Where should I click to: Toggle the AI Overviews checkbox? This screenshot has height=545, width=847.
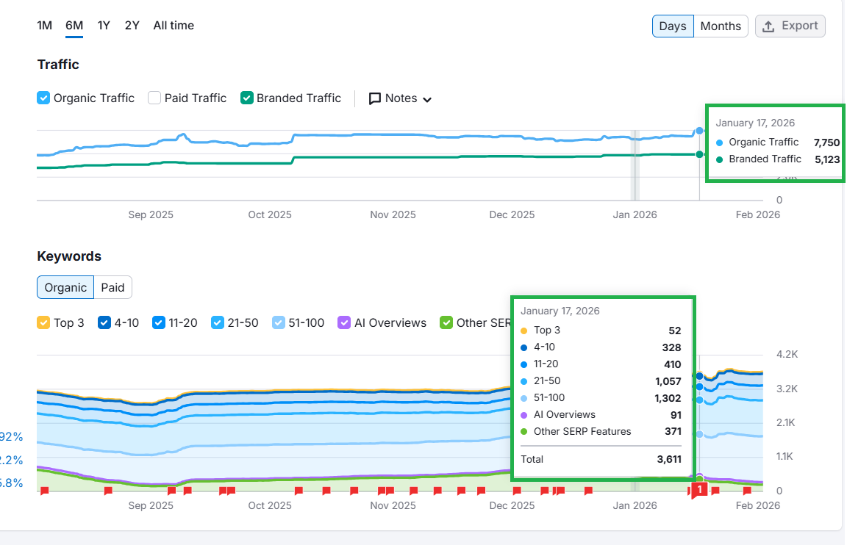pyautogui.click(x=344, y=322)
